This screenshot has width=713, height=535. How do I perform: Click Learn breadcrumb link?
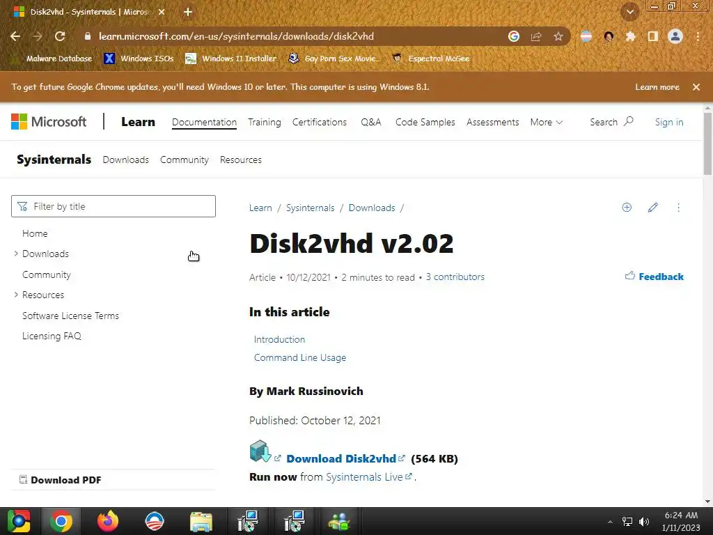pyautogui.click(x=260, y=208)
